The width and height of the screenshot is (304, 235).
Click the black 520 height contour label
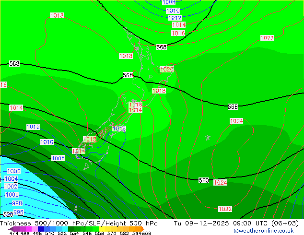pos(8,214)
